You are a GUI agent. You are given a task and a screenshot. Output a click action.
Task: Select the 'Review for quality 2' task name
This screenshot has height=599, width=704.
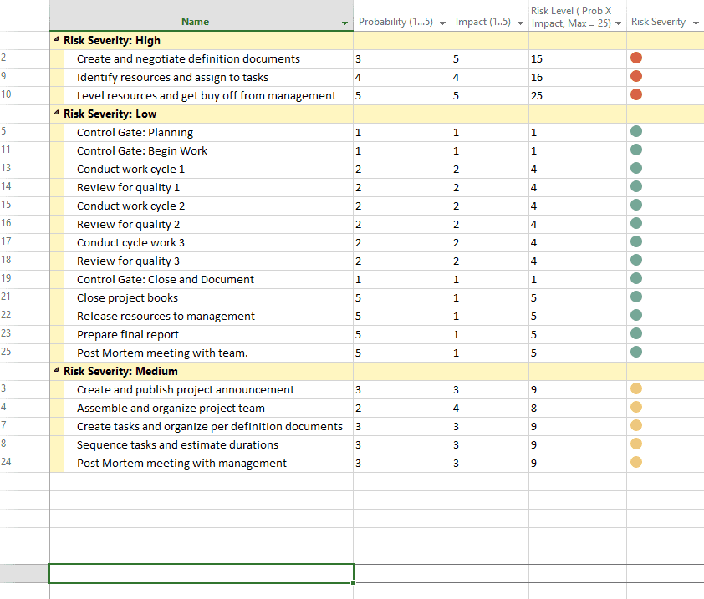point(128,225)
